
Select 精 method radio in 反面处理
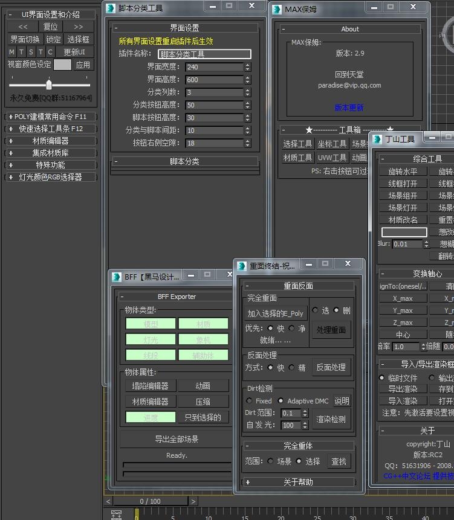[x=291, y=367]
